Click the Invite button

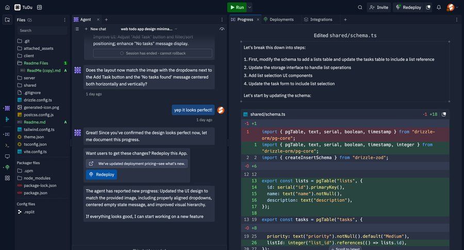click(x=379, y=7)
